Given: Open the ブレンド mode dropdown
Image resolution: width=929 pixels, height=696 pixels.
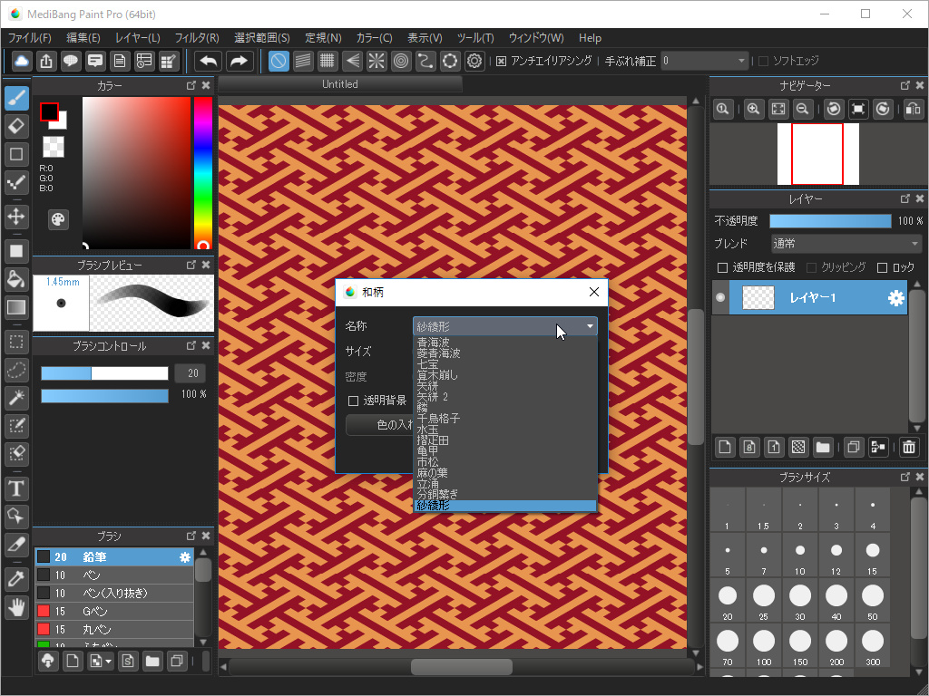Looking at the screenshot, I should [x=846, y=243].
